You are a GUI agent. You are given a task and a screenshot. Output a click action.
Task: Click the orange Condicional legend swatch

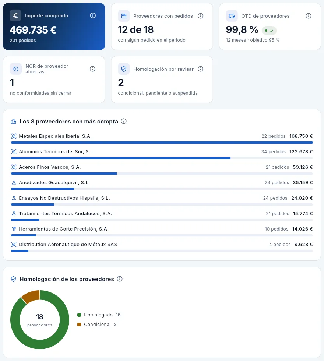tap(79, 325)
